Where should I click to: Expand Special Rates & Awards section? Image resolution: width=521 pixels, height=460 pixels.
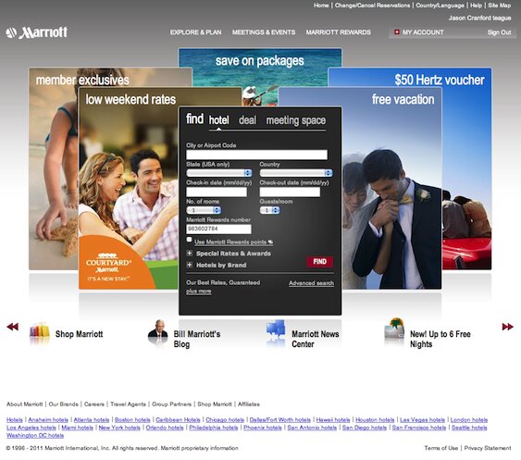pyautogui.click(x=190, y=254)
